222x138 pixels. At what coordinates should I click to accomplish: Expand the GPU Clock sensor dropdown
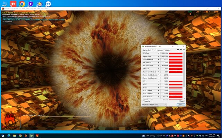coord(159,53)
